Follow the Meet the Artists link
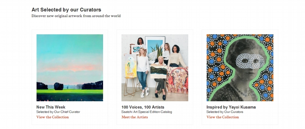The image size is (305, 129). point(135,117)
